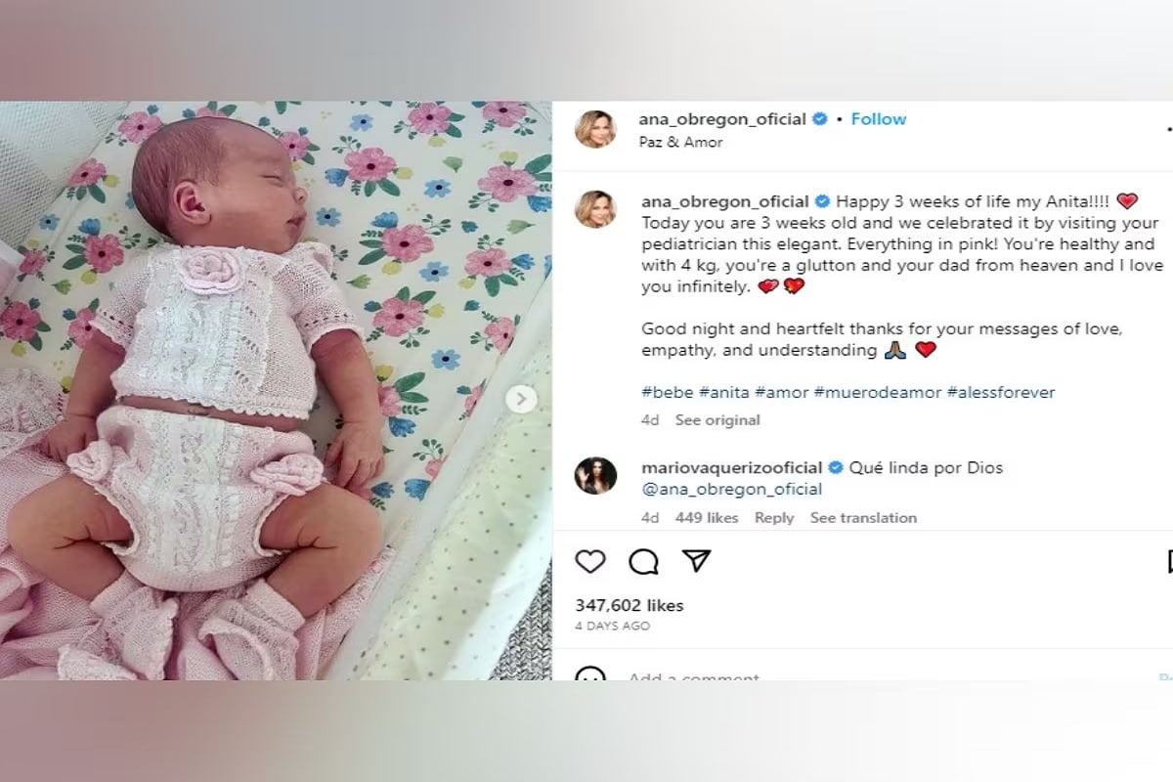1173x782 pixels.
Task: Open #alessforever hashtag
Action: [x=1001, y=392]
